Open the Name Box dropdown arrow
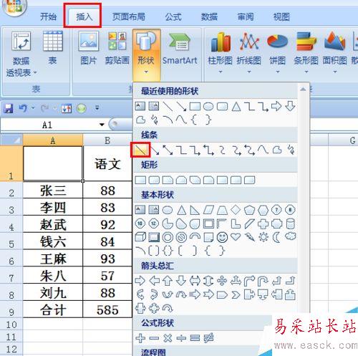This screenshot has width=358, height=356. coord(102,125)
